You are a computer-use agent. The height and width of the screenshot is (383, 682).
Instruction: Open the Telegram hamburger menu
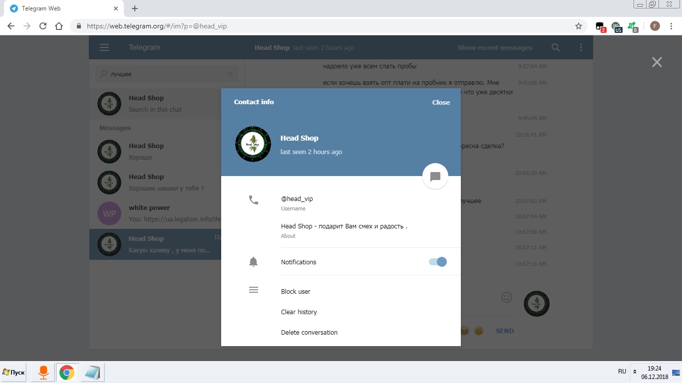point(104,47)
